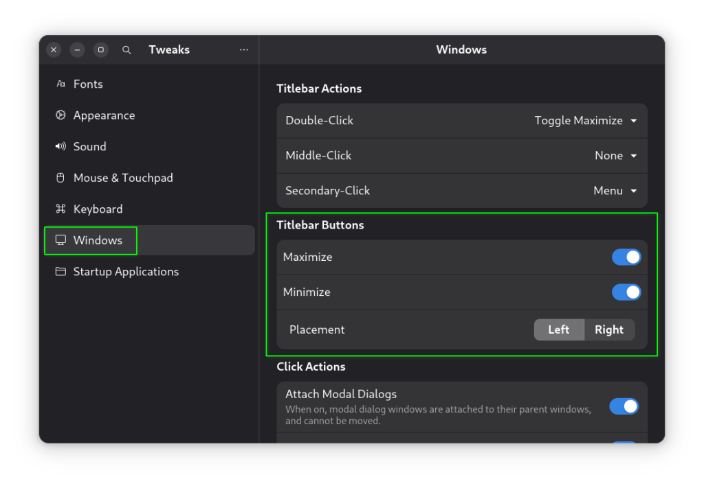This screenshot has width=704, height=486.
Task: Click the Fonts icon in sidebar
Action: pos(60,84)
